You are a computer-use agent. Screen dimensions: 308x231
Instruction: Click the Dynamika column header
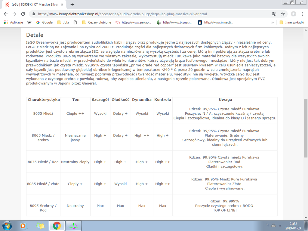142,100
